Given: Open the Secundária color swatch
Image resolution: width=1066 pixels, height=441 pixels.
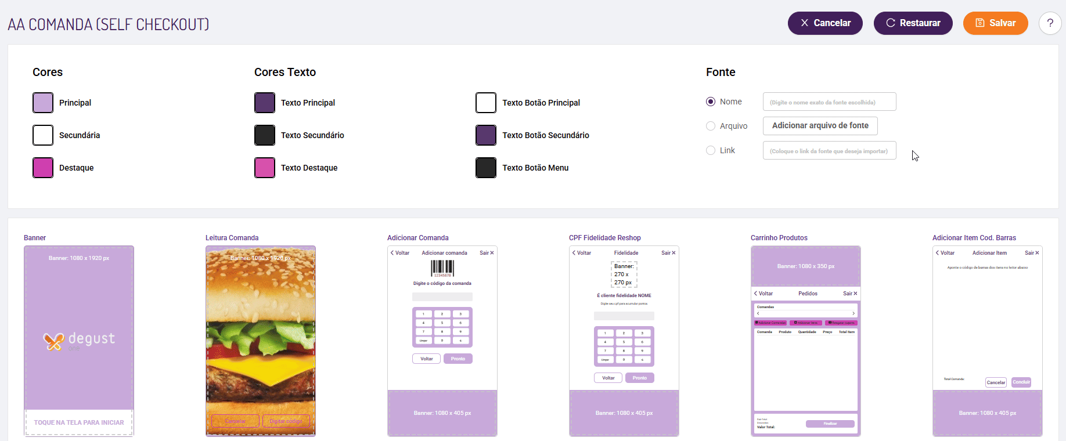Looking at the screenshot, I should click(x=43, y=135).
